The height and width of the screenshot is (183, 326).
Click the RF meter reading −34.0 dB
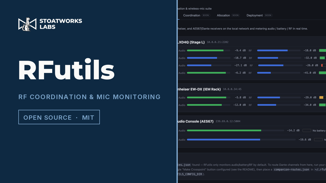pos(279,105)
